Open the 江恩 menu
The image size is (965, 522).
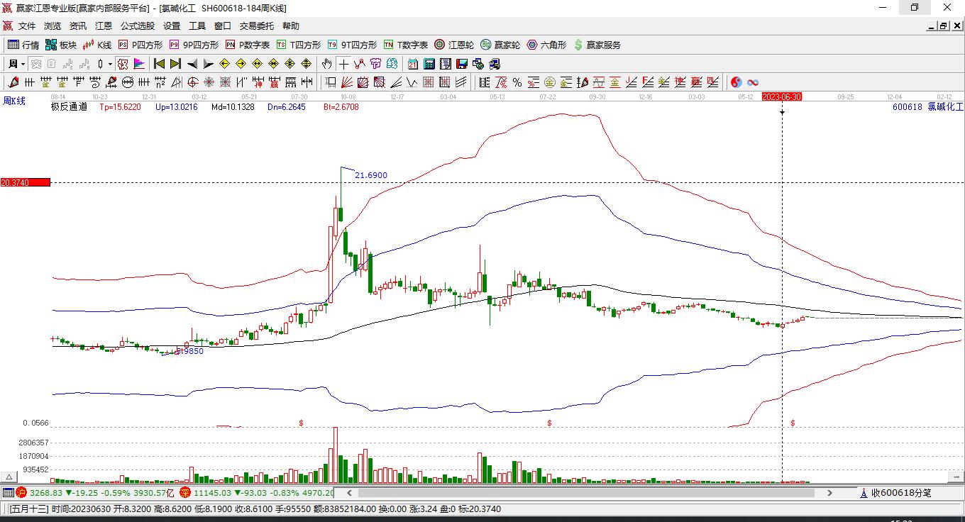pyautogui.click(x=104, y=26)
